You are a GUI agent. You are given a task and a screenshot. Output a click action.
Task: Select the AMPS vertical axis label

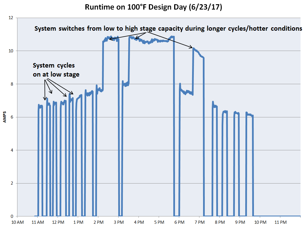[x=4, y=117]
